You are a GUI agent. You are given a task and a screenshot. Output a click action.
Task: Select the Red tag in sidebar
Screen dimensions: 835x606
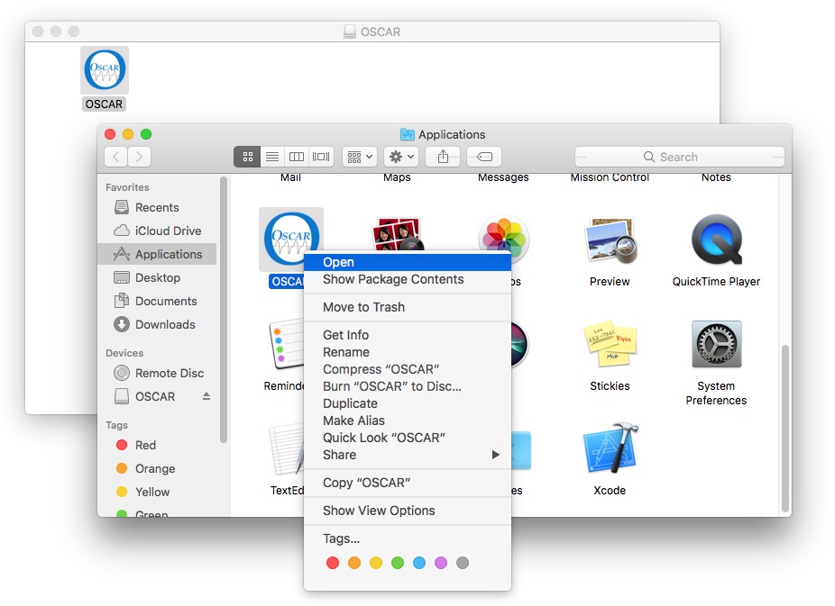pos(157,445)
